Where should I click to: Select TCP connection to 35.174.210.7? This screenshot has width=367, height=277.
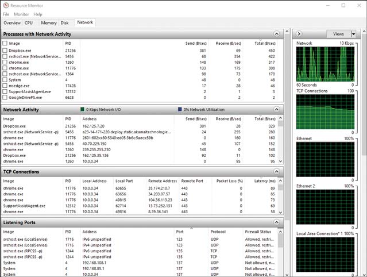pos(139,188)
